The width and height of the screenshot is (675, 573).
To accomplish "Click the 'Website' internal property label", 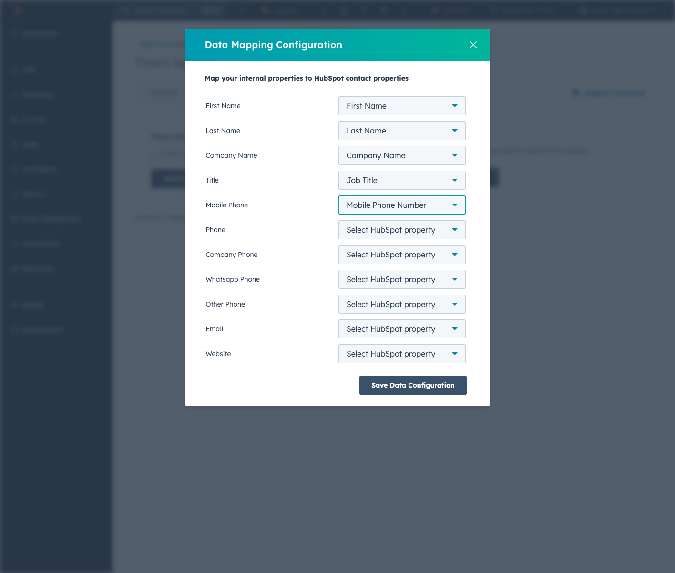I will click(218, 354).
